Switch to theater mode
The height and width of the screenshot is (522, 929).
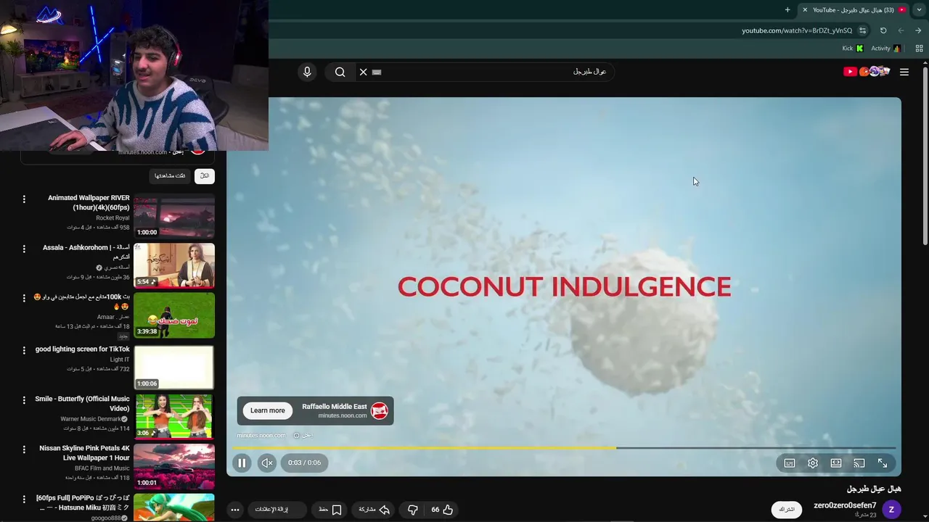pyautogui.click(x=836, y=463)
